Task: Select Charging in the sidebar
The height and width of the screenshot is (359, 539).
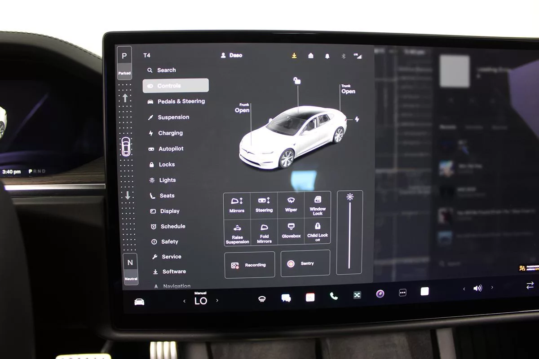Action: pyautogui.click(x=170, y=133)
